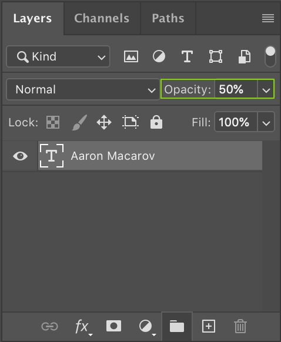Open the Kind filter dropdown
This screenshot has height=342, width=281.
[58, 56]
